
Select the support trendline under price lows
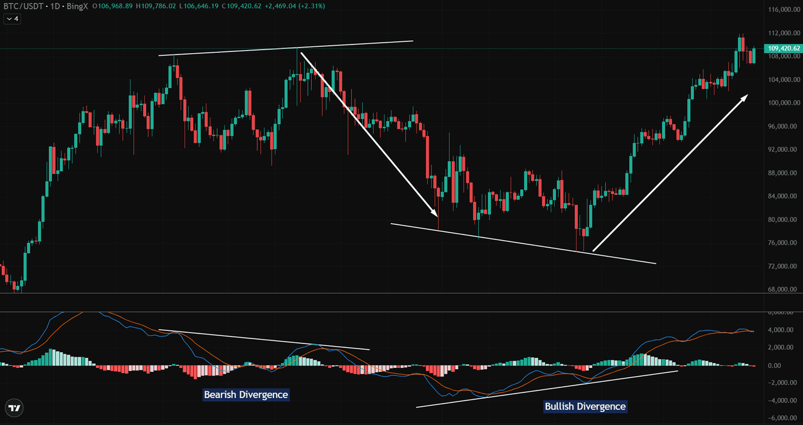coord(523,244)
